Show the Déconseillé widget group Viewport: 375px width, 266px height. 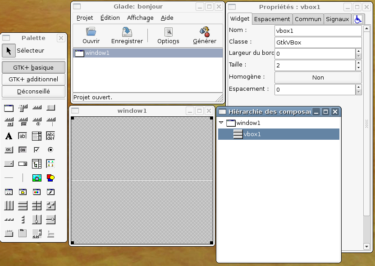33,91
